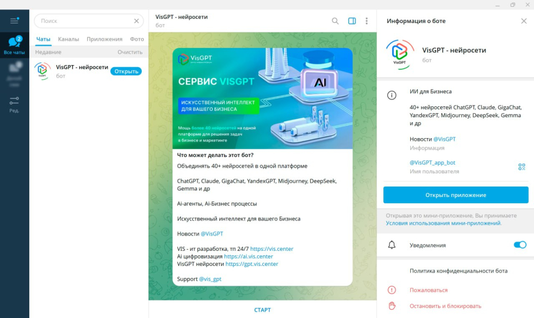Toggle the Уведомления switch off
This screenshot has width=534, height=318.
coord(520,244)
